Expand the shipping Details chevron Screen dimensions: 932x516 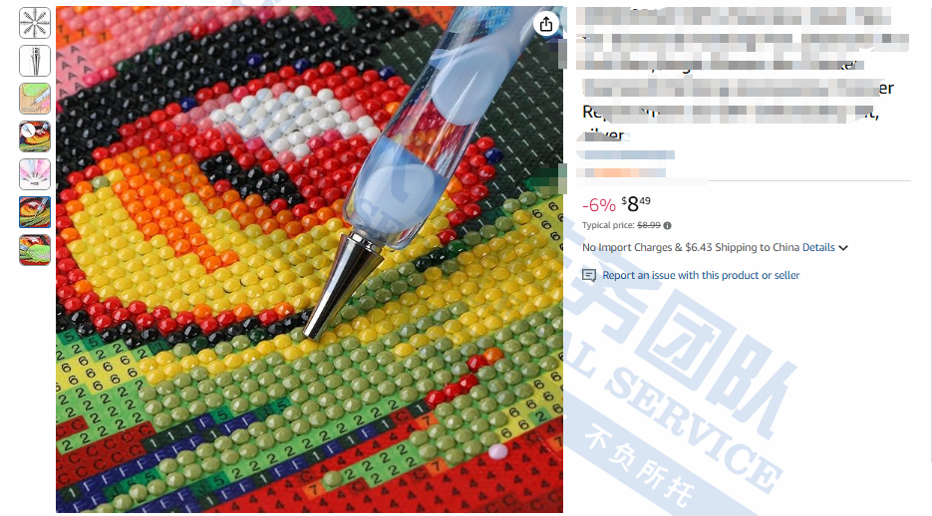tap(843, 248)
